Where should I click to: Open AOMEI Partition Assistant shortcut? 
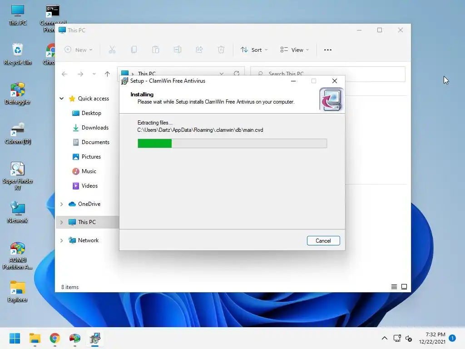pos(18,255)
